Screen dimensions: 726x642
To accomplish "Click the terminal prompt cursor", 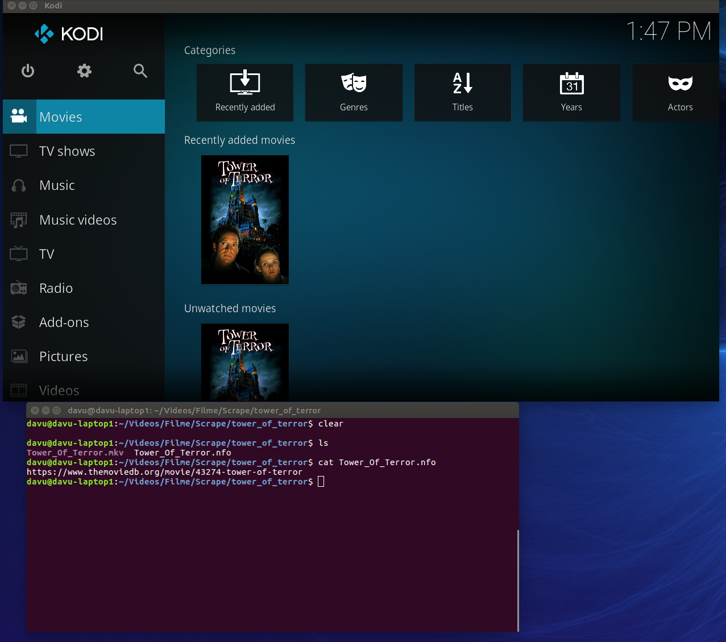I will click(321, 482).
